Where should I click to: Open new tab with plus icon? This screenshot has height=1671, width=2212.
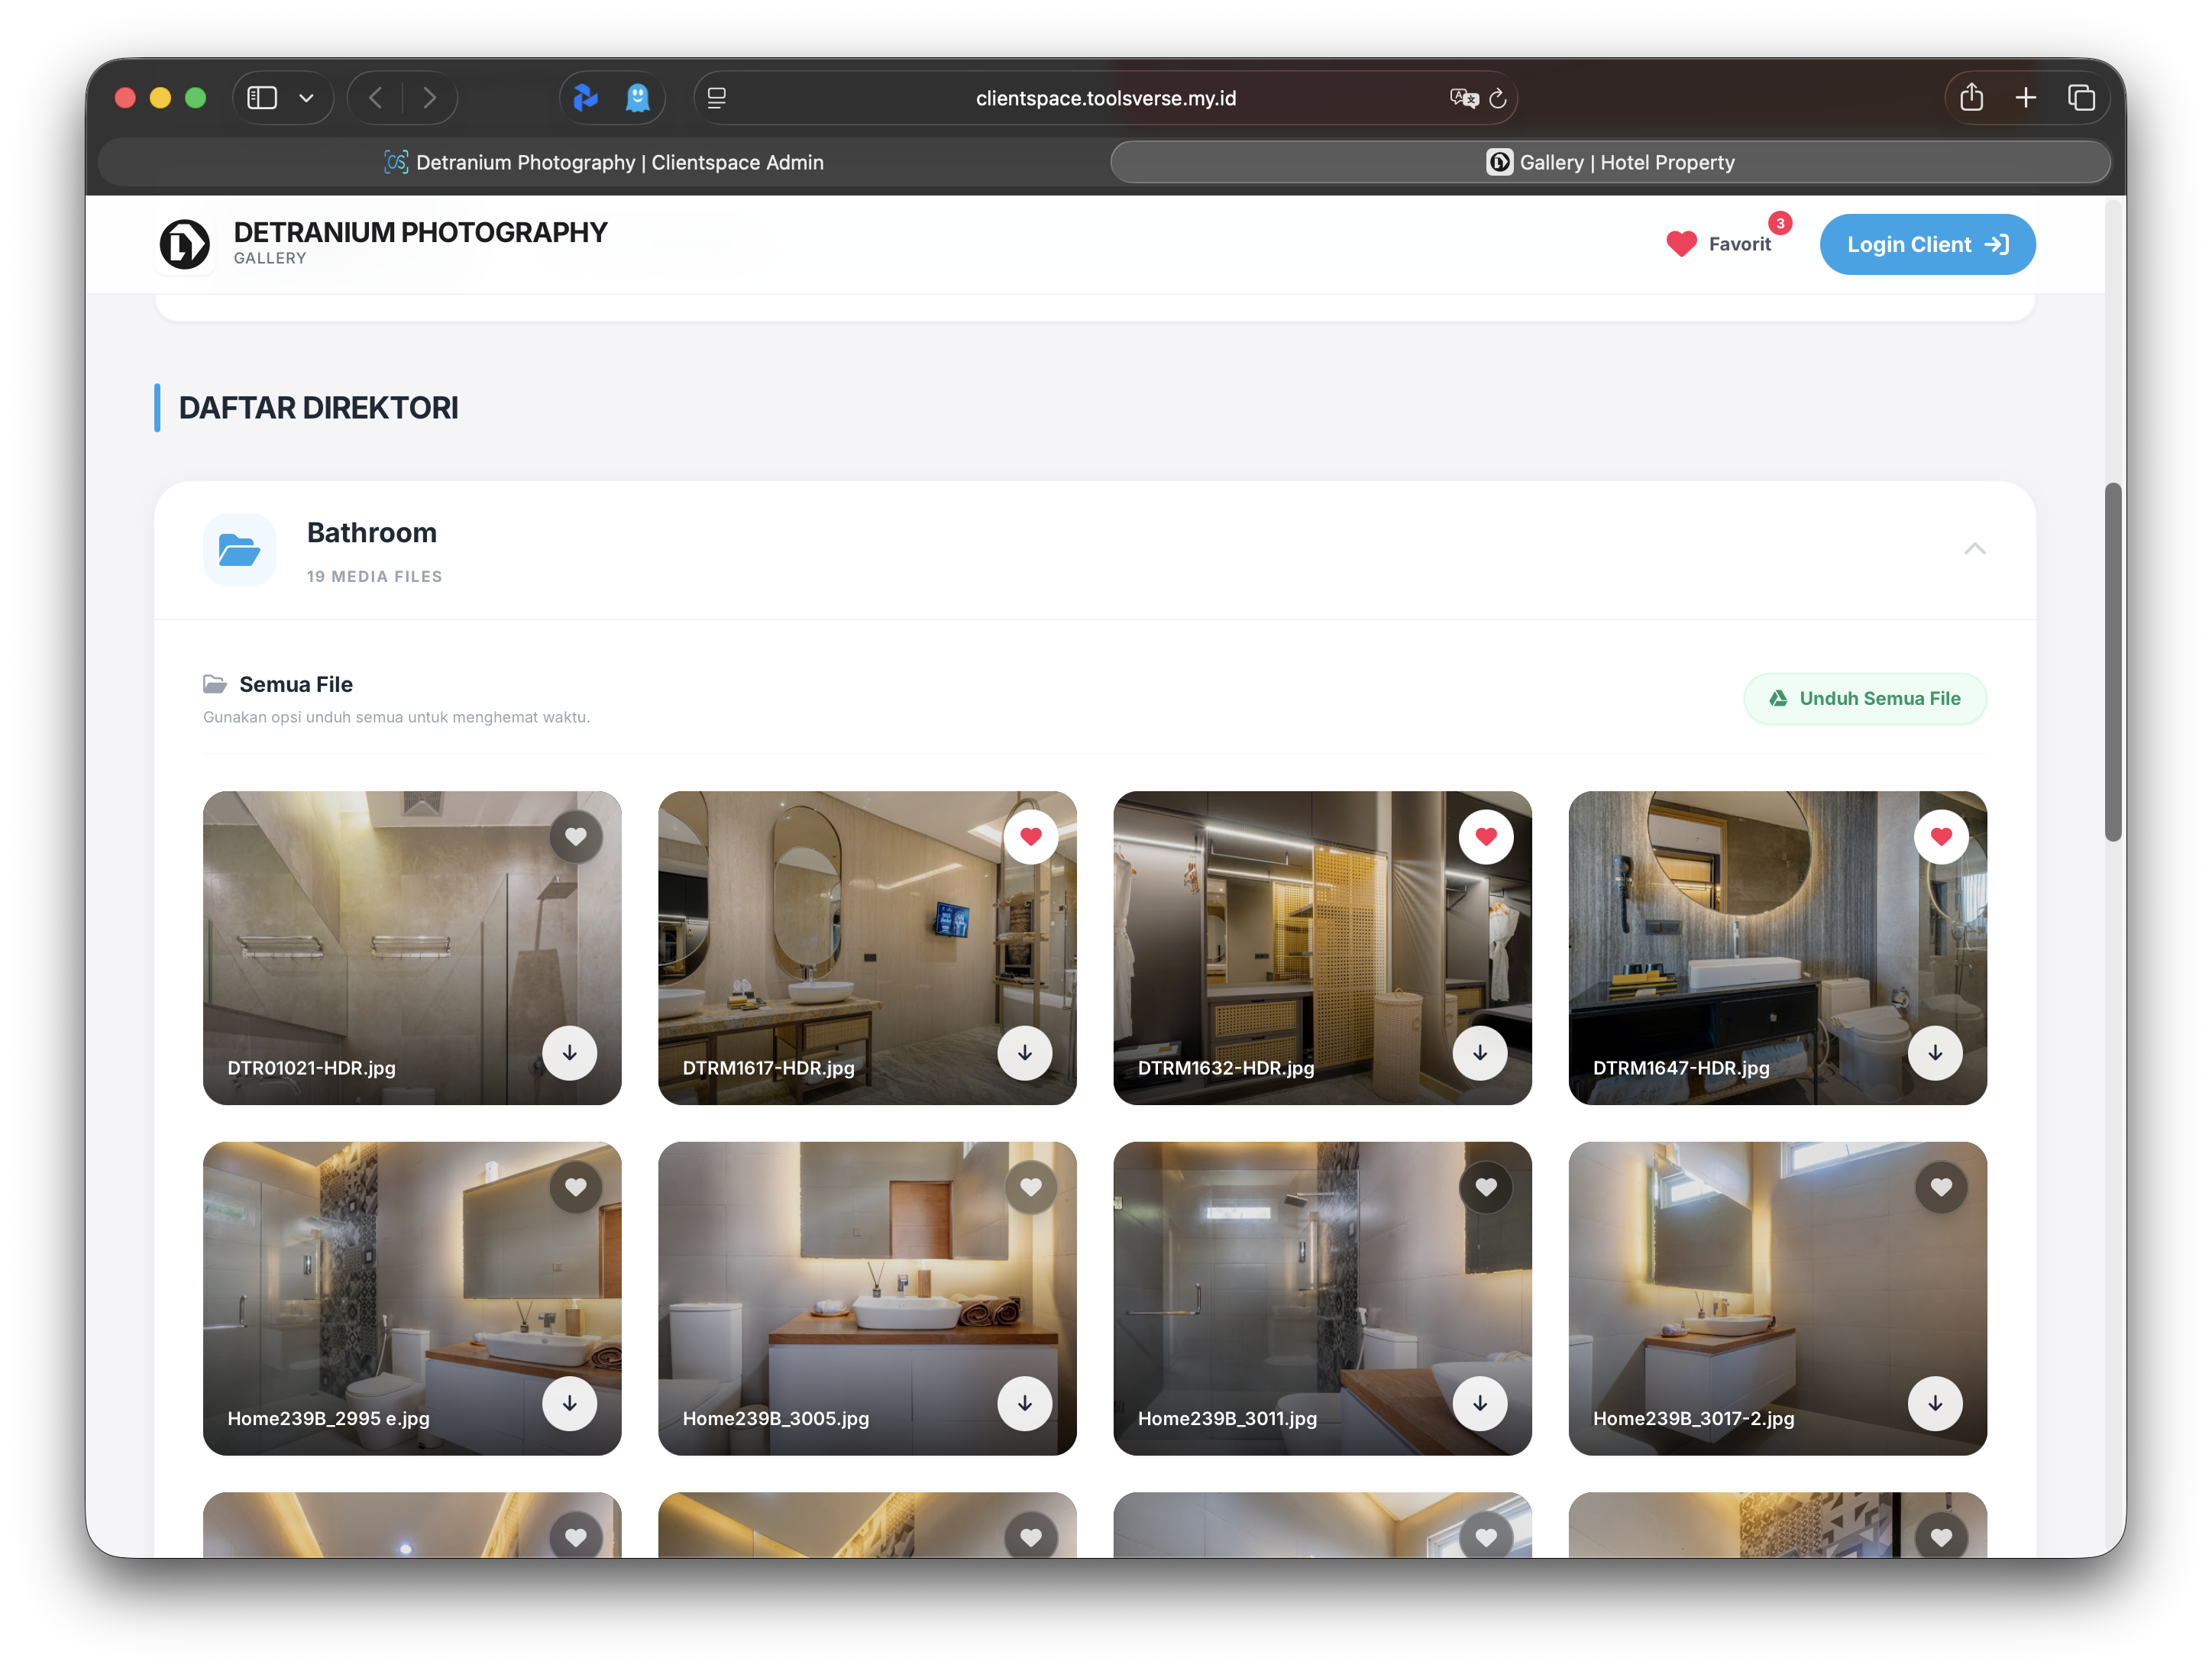[2025, 98]
